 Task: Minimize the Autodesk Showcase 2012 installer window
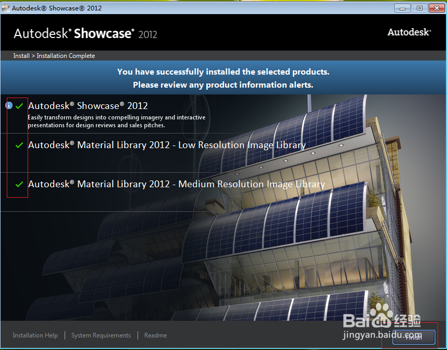click(x=402, y=8)
